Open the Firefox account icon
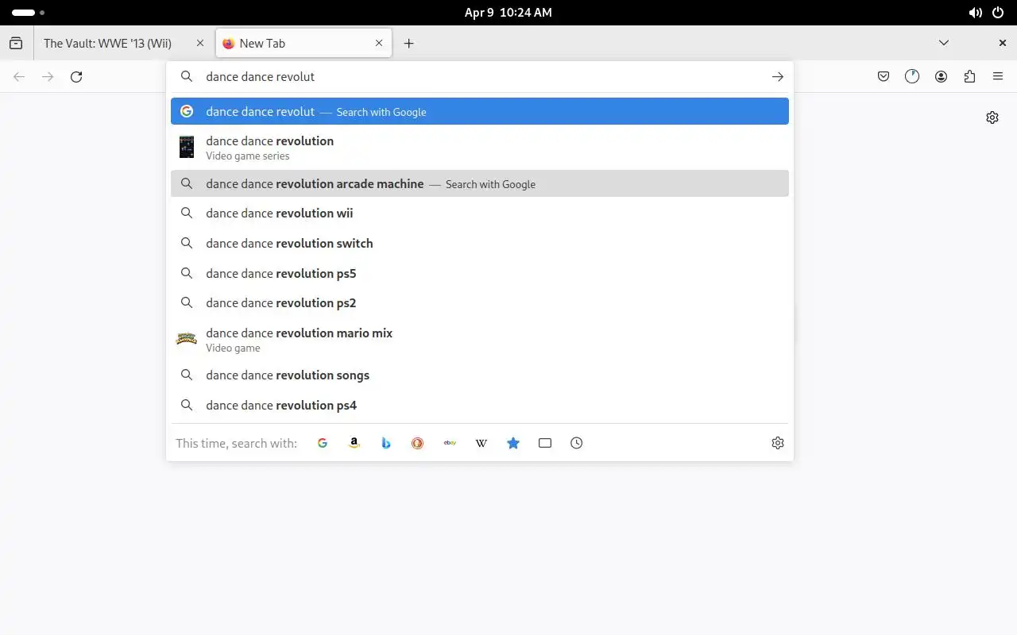This screenshot has width=1017, height=635. pyautogui.click(x=941, y=77)
